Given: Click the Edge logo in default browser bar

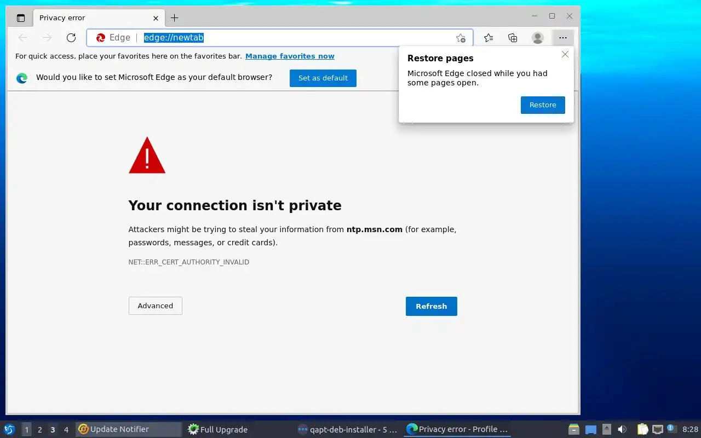Looking at the screenshot, I should 22,78.
